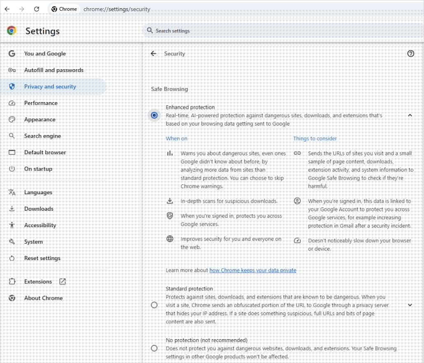424x363 pixels.
Task: Click the Safe Browsing heading
Action: pos(169,89)
